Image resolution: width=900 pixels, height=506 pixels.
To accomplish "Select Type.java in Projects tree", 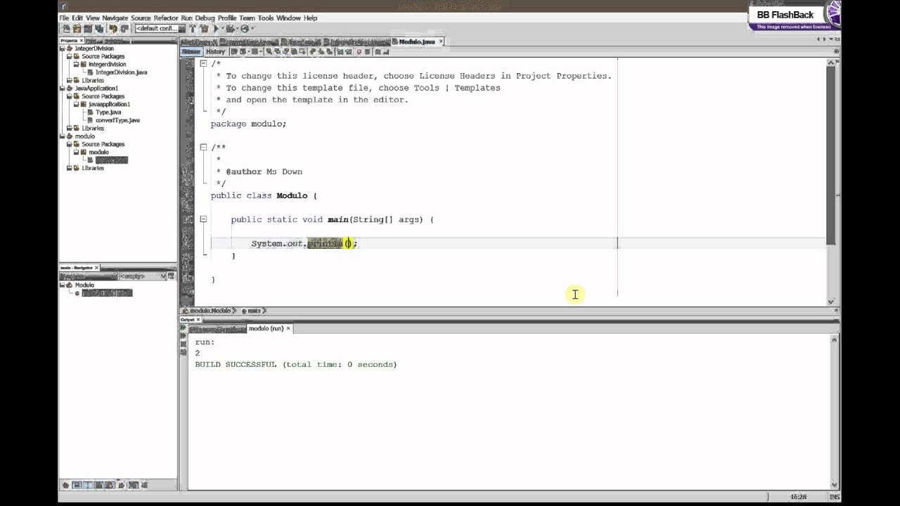I will click(108, 112).
